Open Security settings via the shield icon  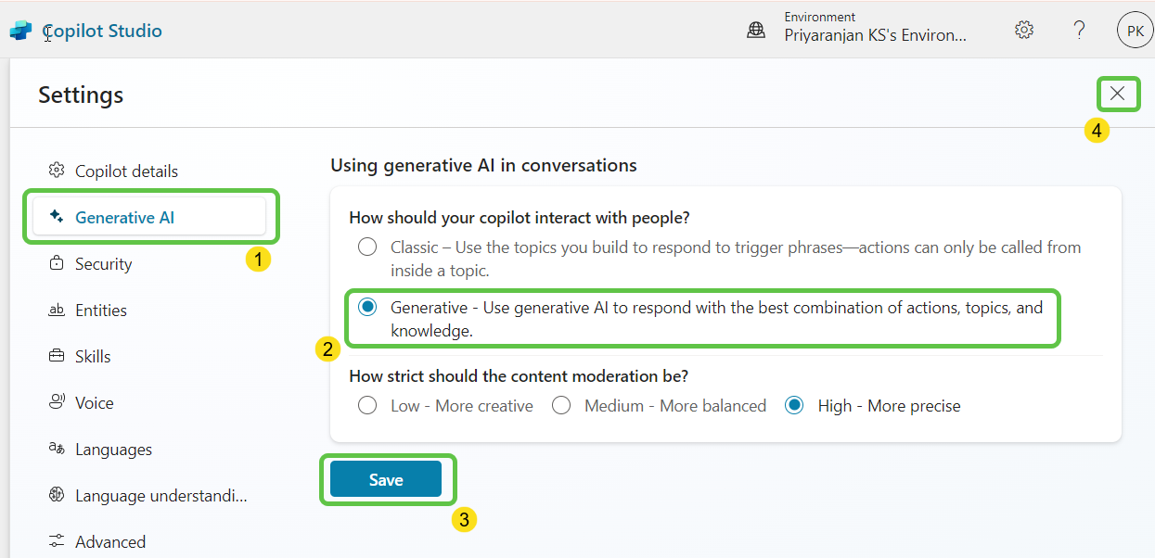[x=55, y=263]
